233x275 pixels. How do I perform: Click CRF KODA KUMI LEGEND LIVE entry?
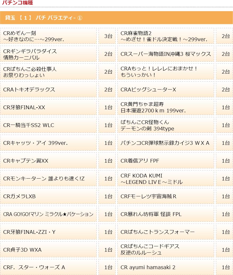point(166,178)
